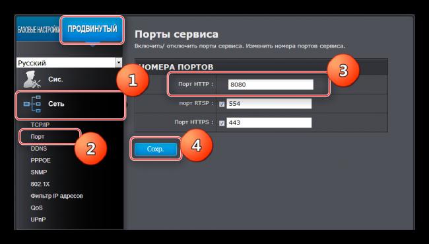Switch to the БАЗОВЫЕ НАСТРОЙКИ tab
This screenshot has height=244, width=429.
pyautogui.click(x=38, y=29)
